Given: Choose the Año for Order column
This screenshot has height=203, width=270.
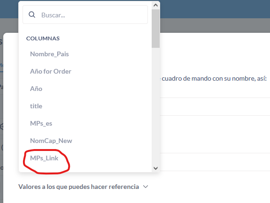Looking at the screenshot, I should point(51,72).
